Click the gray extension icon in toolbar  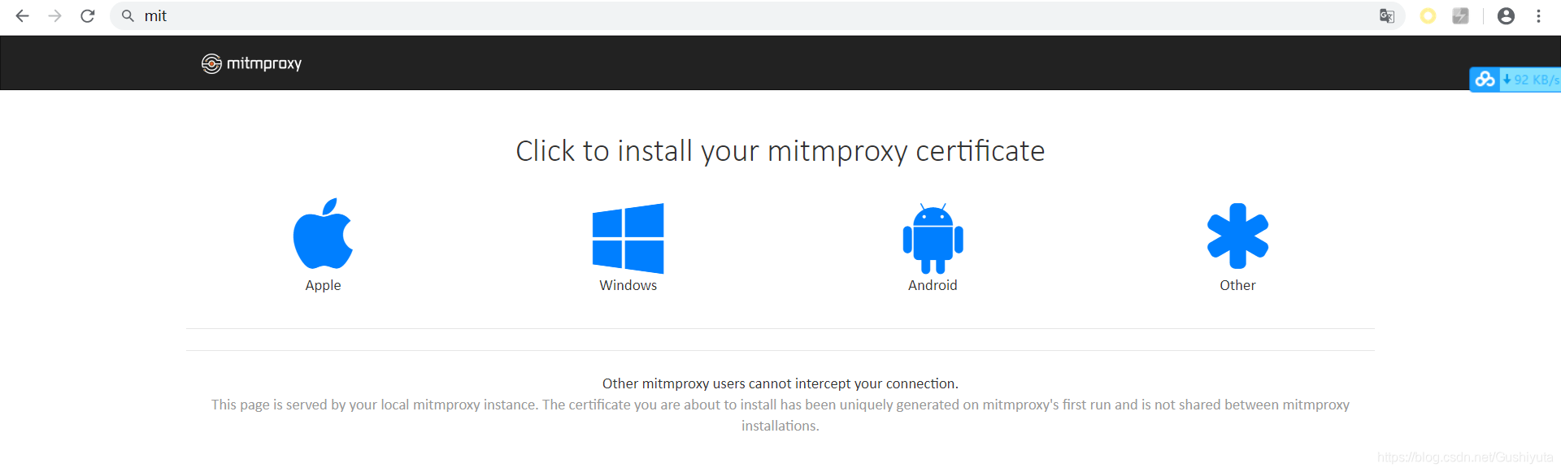[x=1460, y=15]
